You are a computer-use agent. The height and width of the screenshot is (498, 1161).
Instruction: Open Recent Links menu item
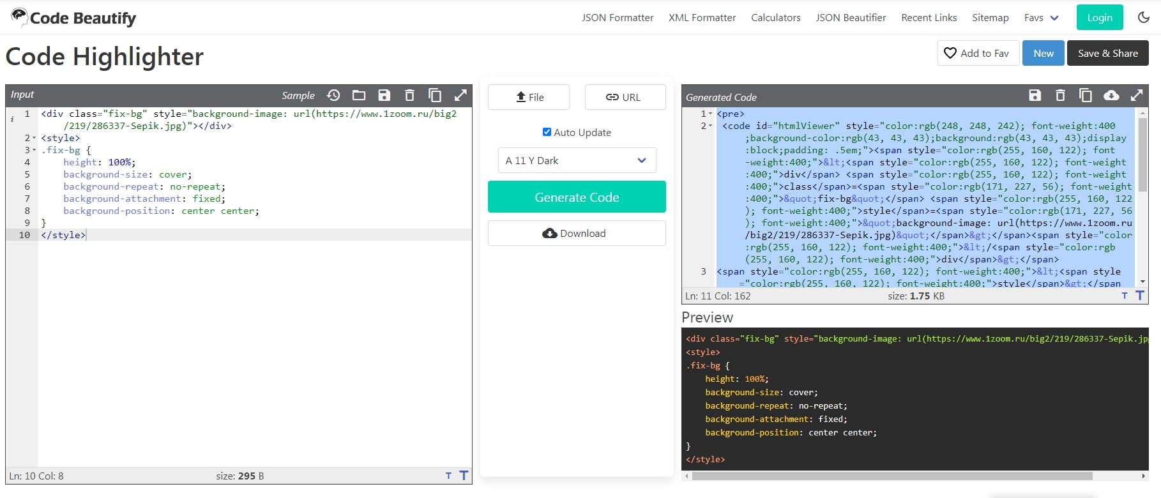[x=929, y=18]
